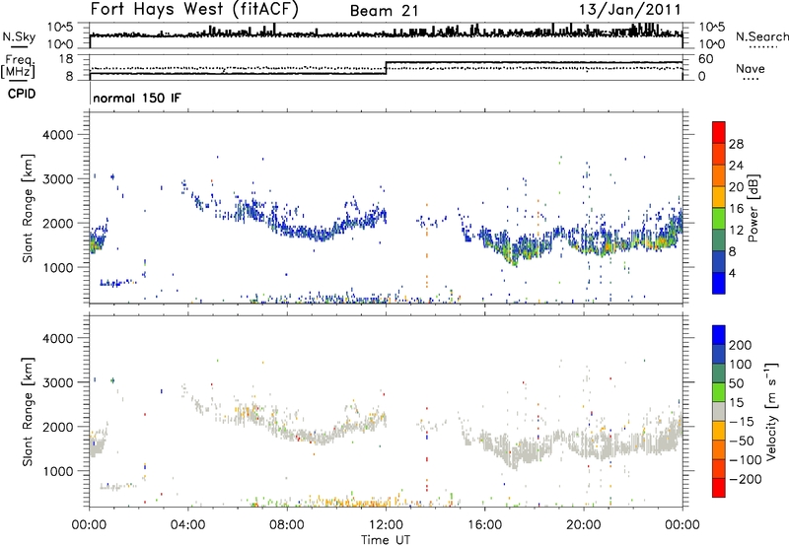Click the "04:00" time tick label

pyautogui.click(x=187, y=525)
